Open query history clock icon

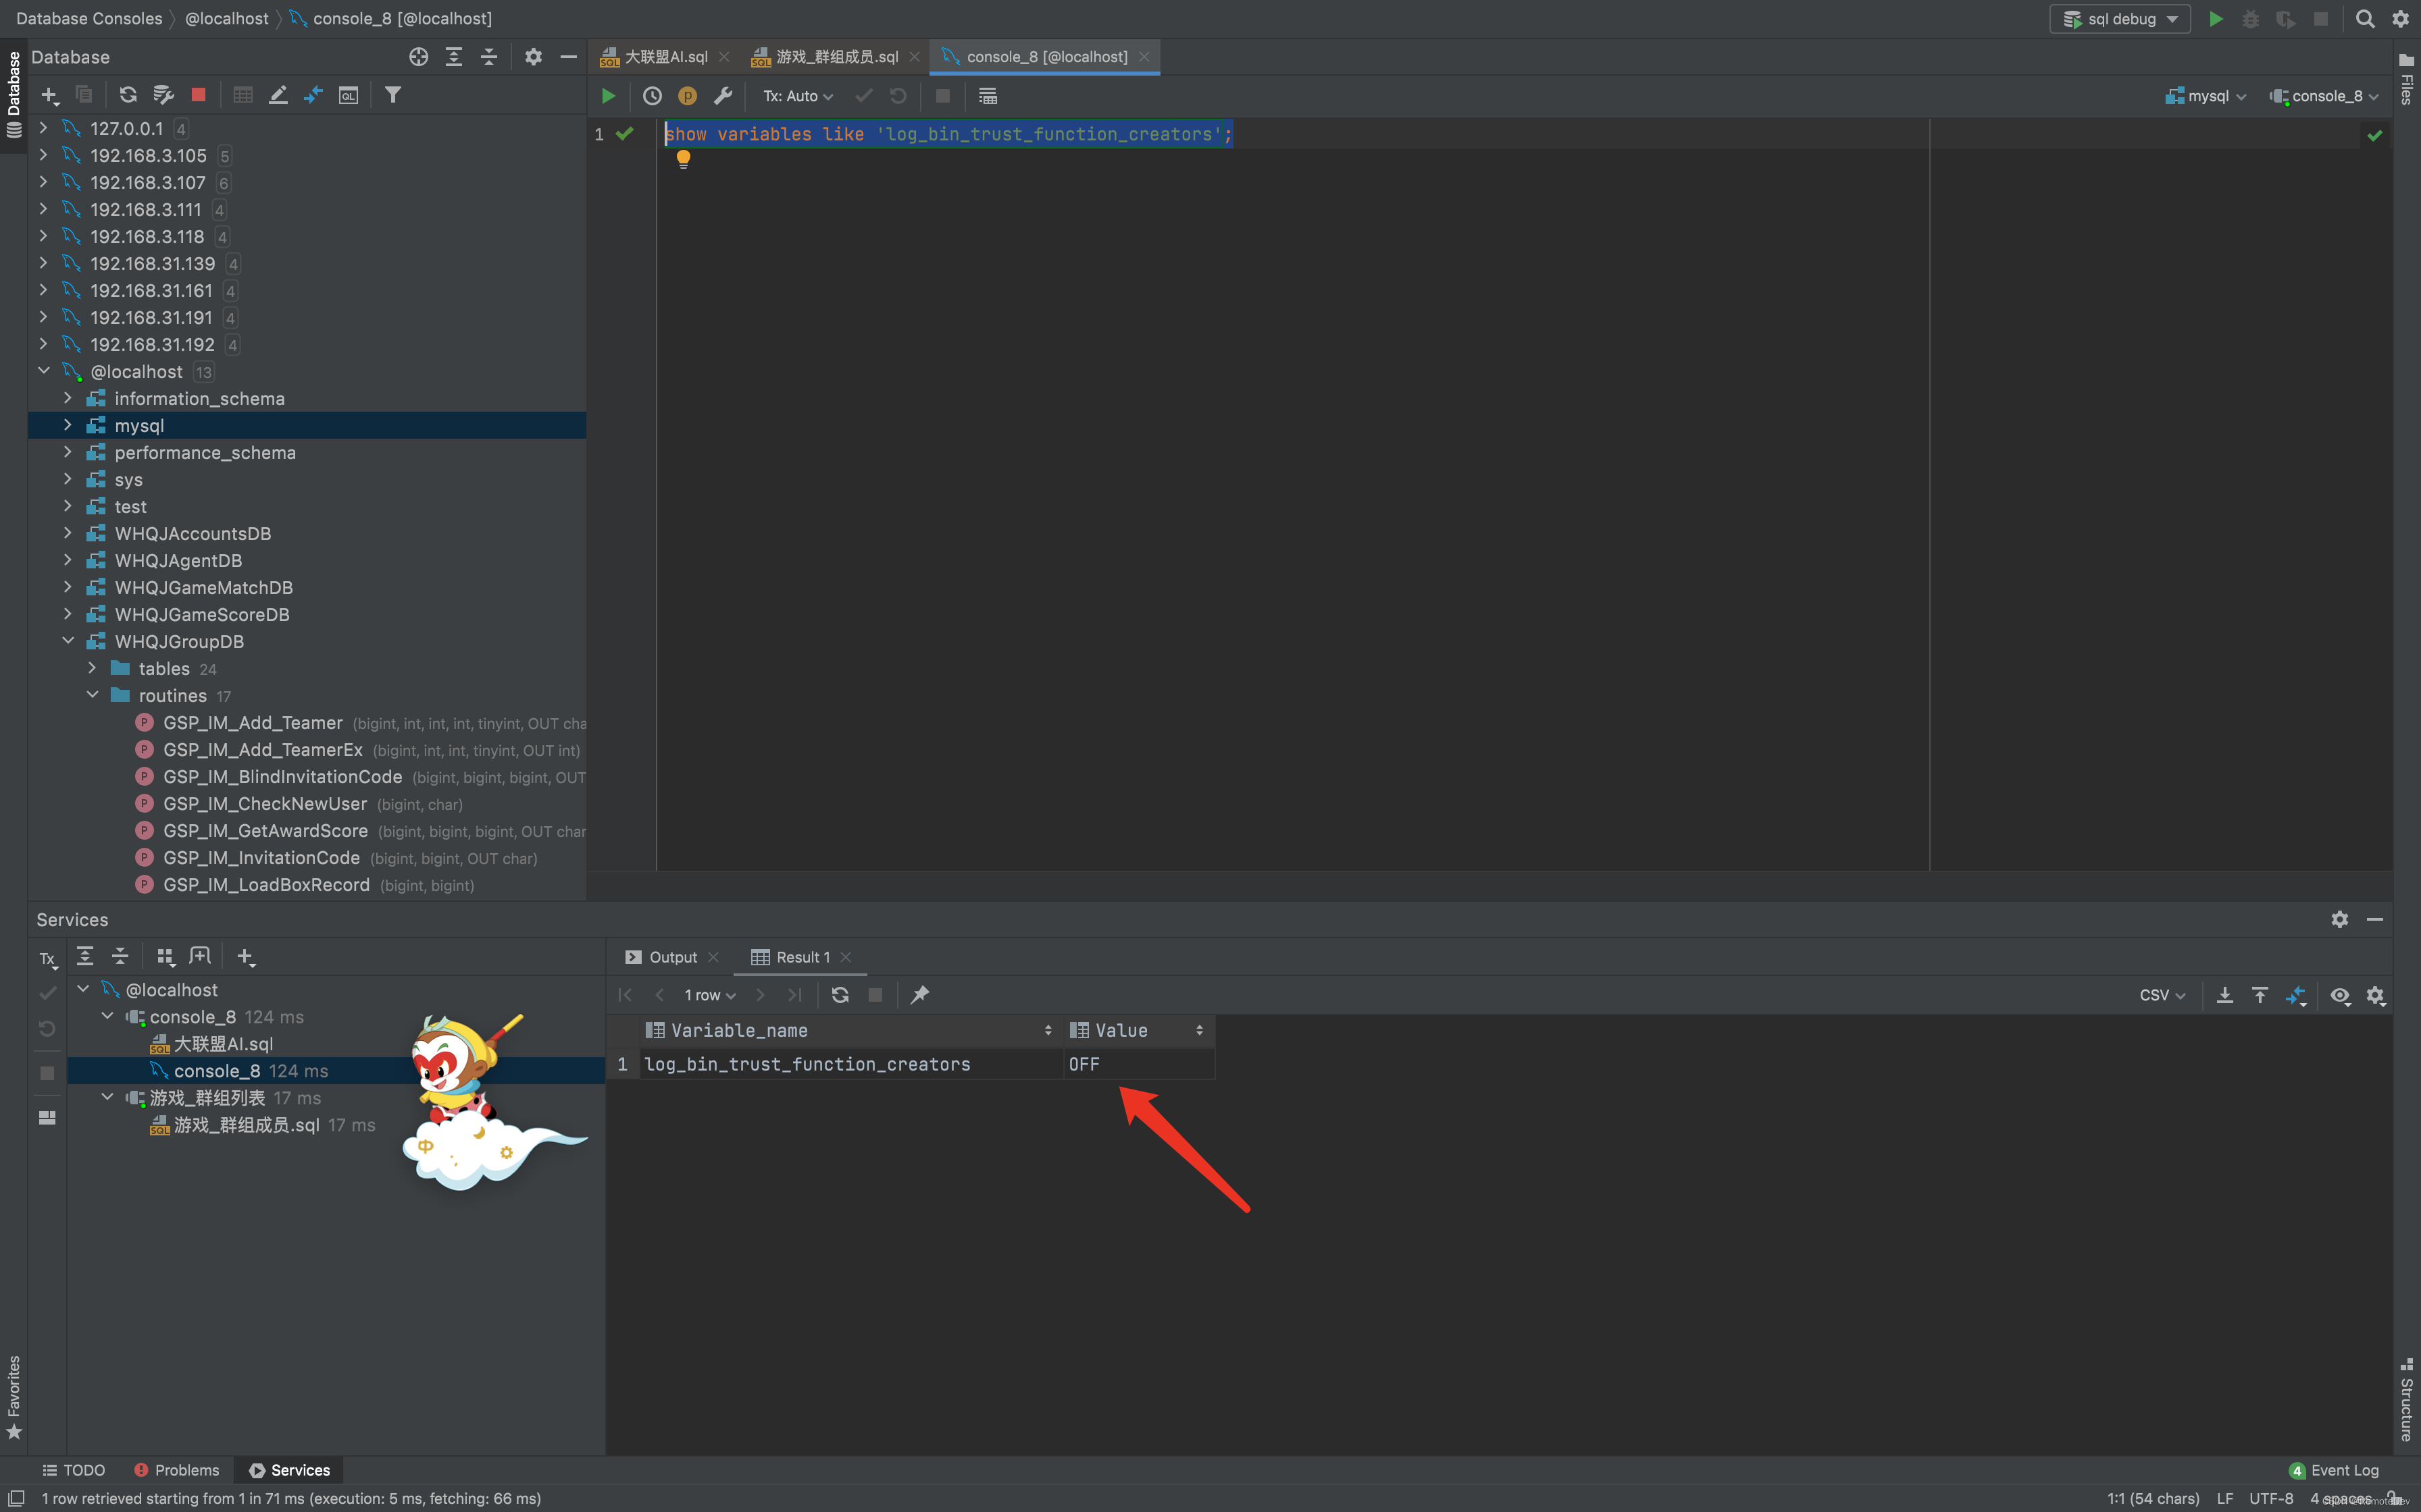click(653, 96)
